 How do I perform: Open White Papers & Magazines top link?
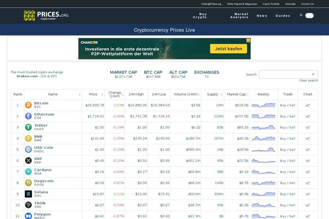pos(242,4)
